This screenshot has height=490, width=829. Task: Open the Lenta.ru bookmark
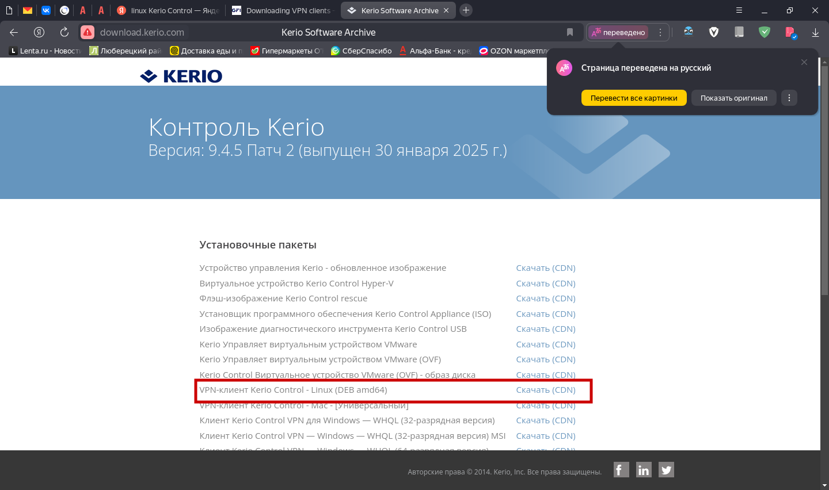click(x=45, y=51)
